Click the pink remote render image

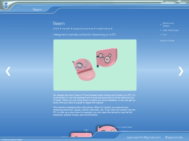(95, 65)
